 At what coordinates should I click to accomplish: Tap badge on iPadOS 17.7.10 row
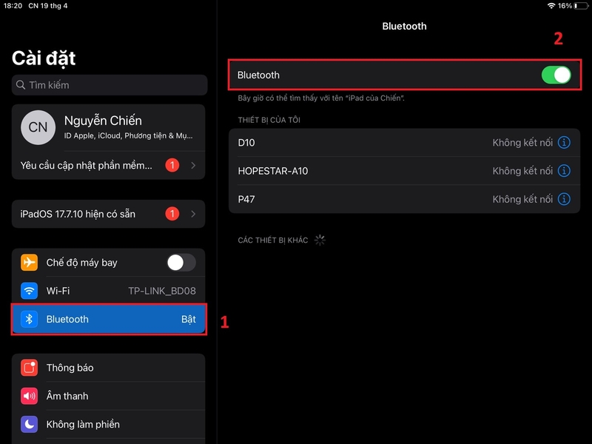tap(172, 214)
